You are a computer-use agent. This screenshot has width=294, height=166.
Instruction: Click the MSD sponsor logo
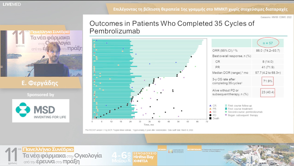pyautogui.click(x=41, y=111)
